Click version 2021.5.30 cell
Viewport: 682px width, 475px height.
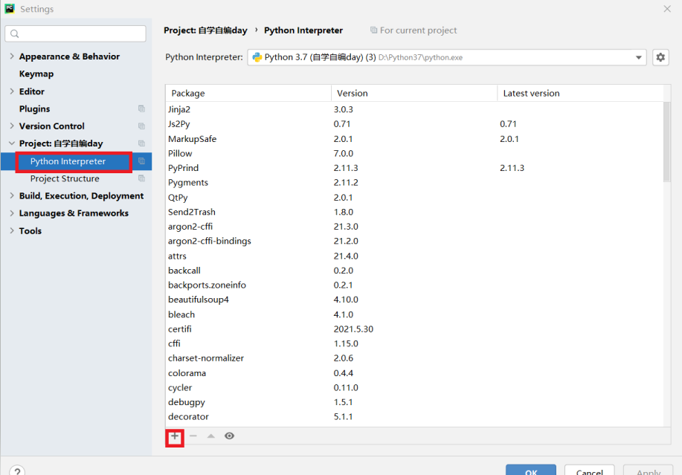(x=353, y=329)
